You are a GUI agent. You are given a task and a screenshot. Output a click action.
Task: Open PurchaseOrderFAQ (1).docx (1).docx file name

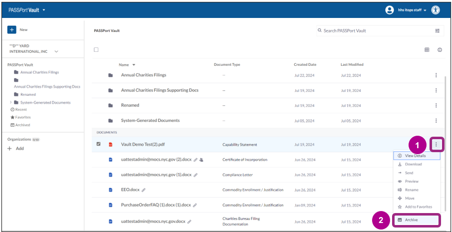coord(156,205)
